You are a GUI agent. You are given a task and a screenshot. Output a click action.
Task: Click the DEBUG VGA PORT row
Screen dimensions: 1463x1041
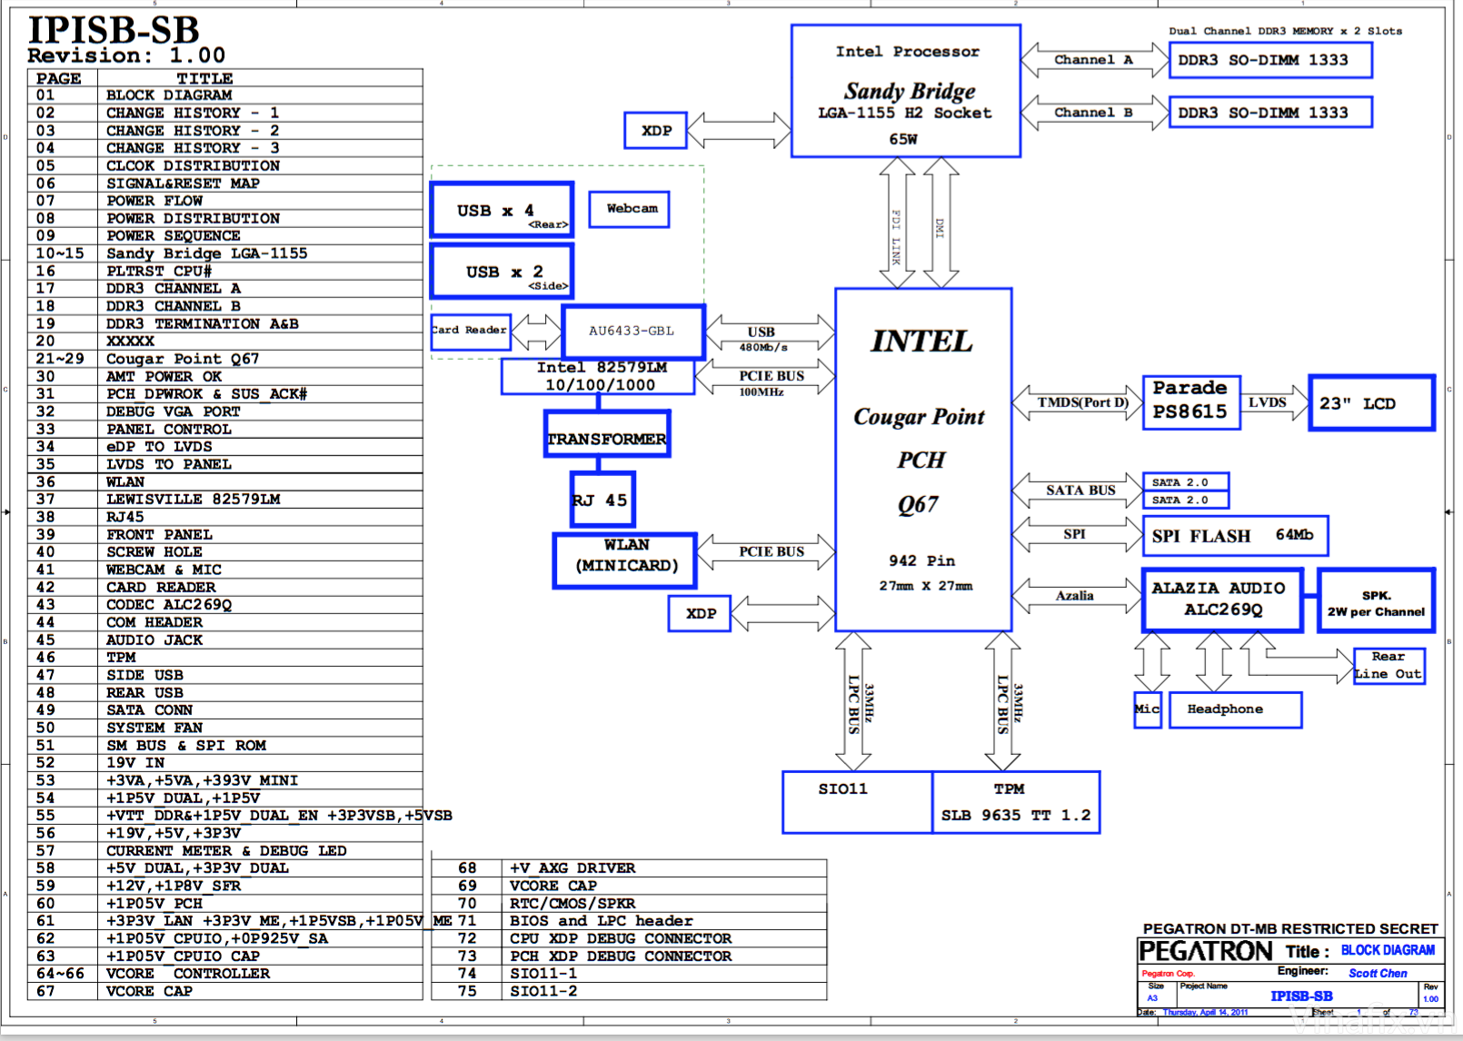point(224,411)
